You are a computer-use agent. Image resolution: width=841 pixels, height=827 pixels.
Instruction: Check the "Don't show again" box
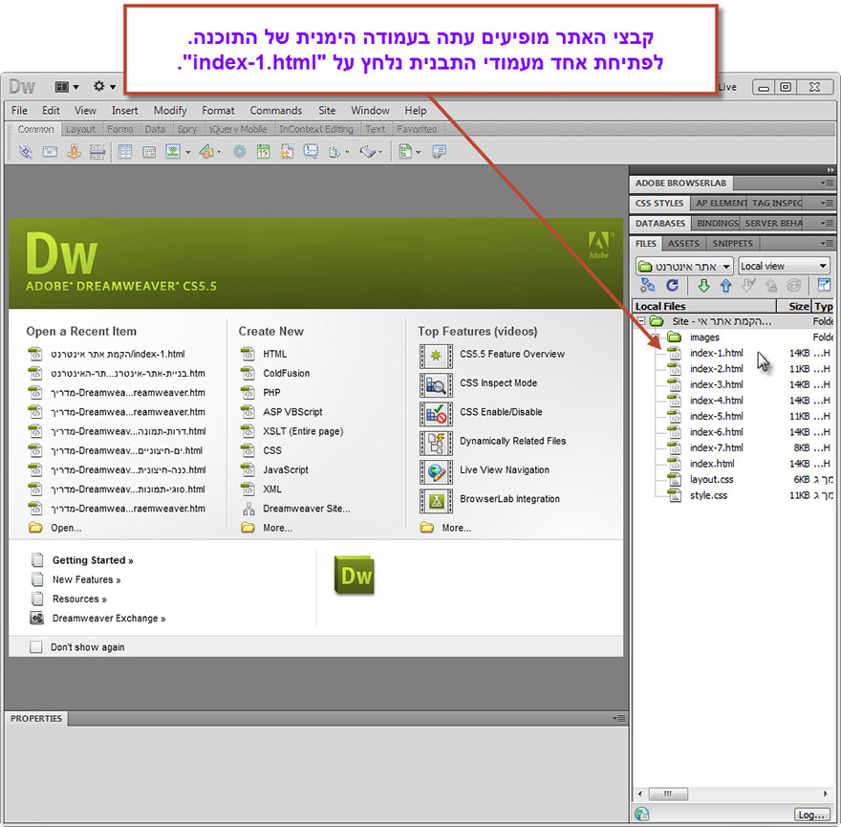point(36,647)
